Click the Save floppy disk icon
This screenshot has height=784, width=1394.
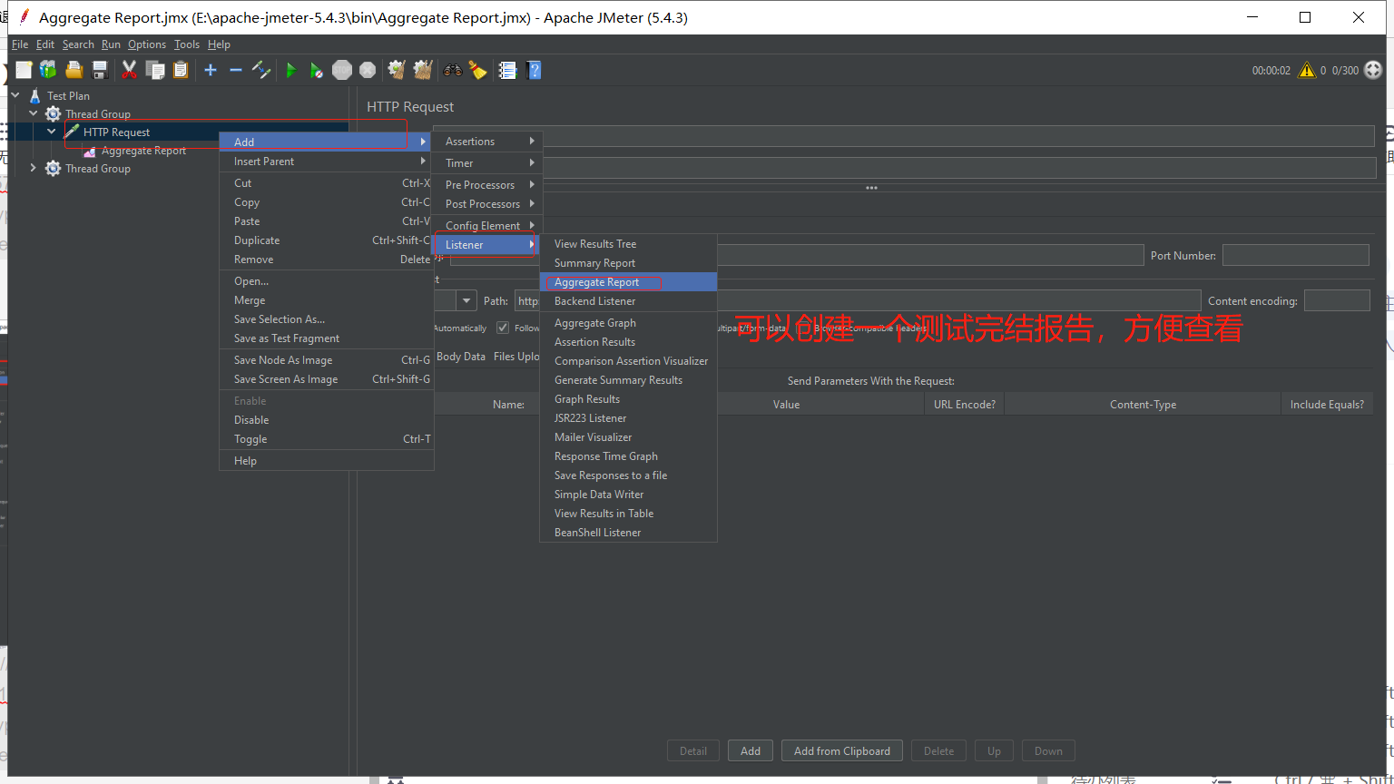pyautogui.click(x=100, y=70)
